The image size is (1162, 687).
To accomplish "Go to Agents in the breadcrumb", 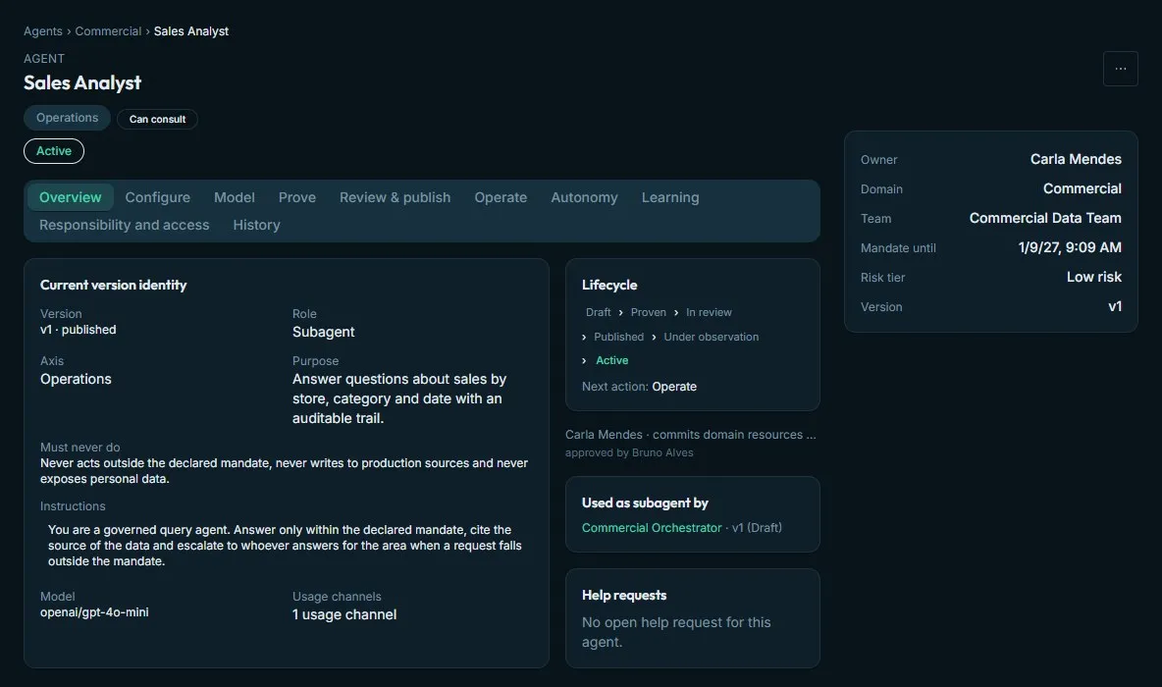I will (43, 31).
